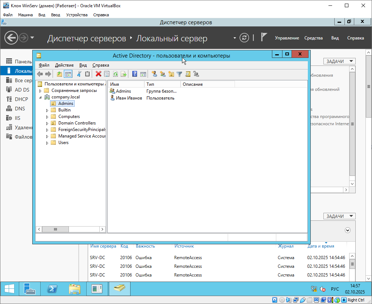The image size is (372, 304).
Task: Expand the Users container
Action: tap(47, 143)
